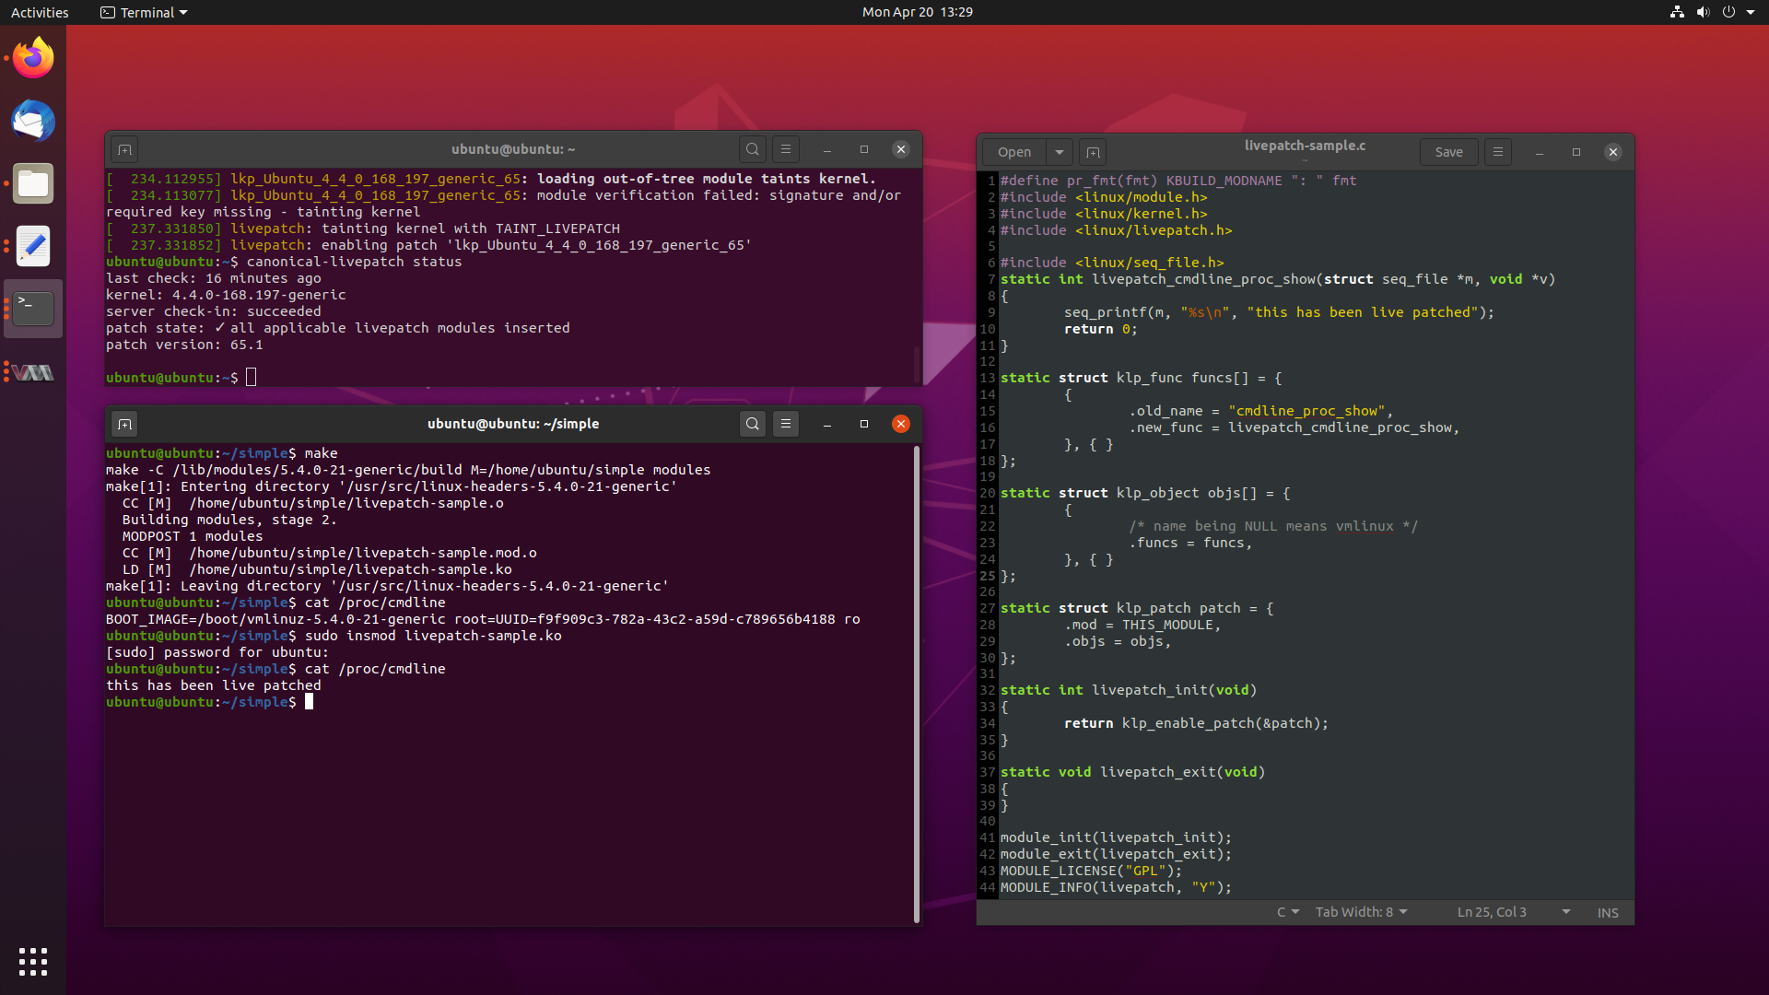1769x995 pixels.
Task: Click the network status icon in top bar
Action: [1677, 12]
